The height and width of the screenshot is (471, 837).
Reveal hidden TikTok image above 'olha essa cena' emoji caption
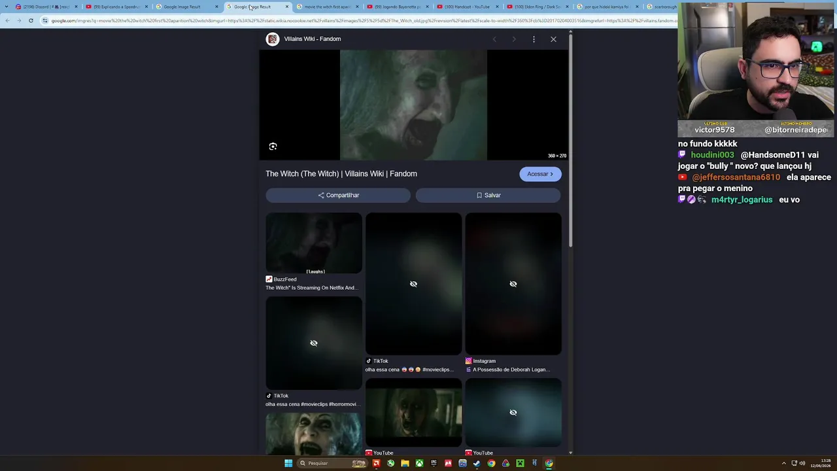413,284
